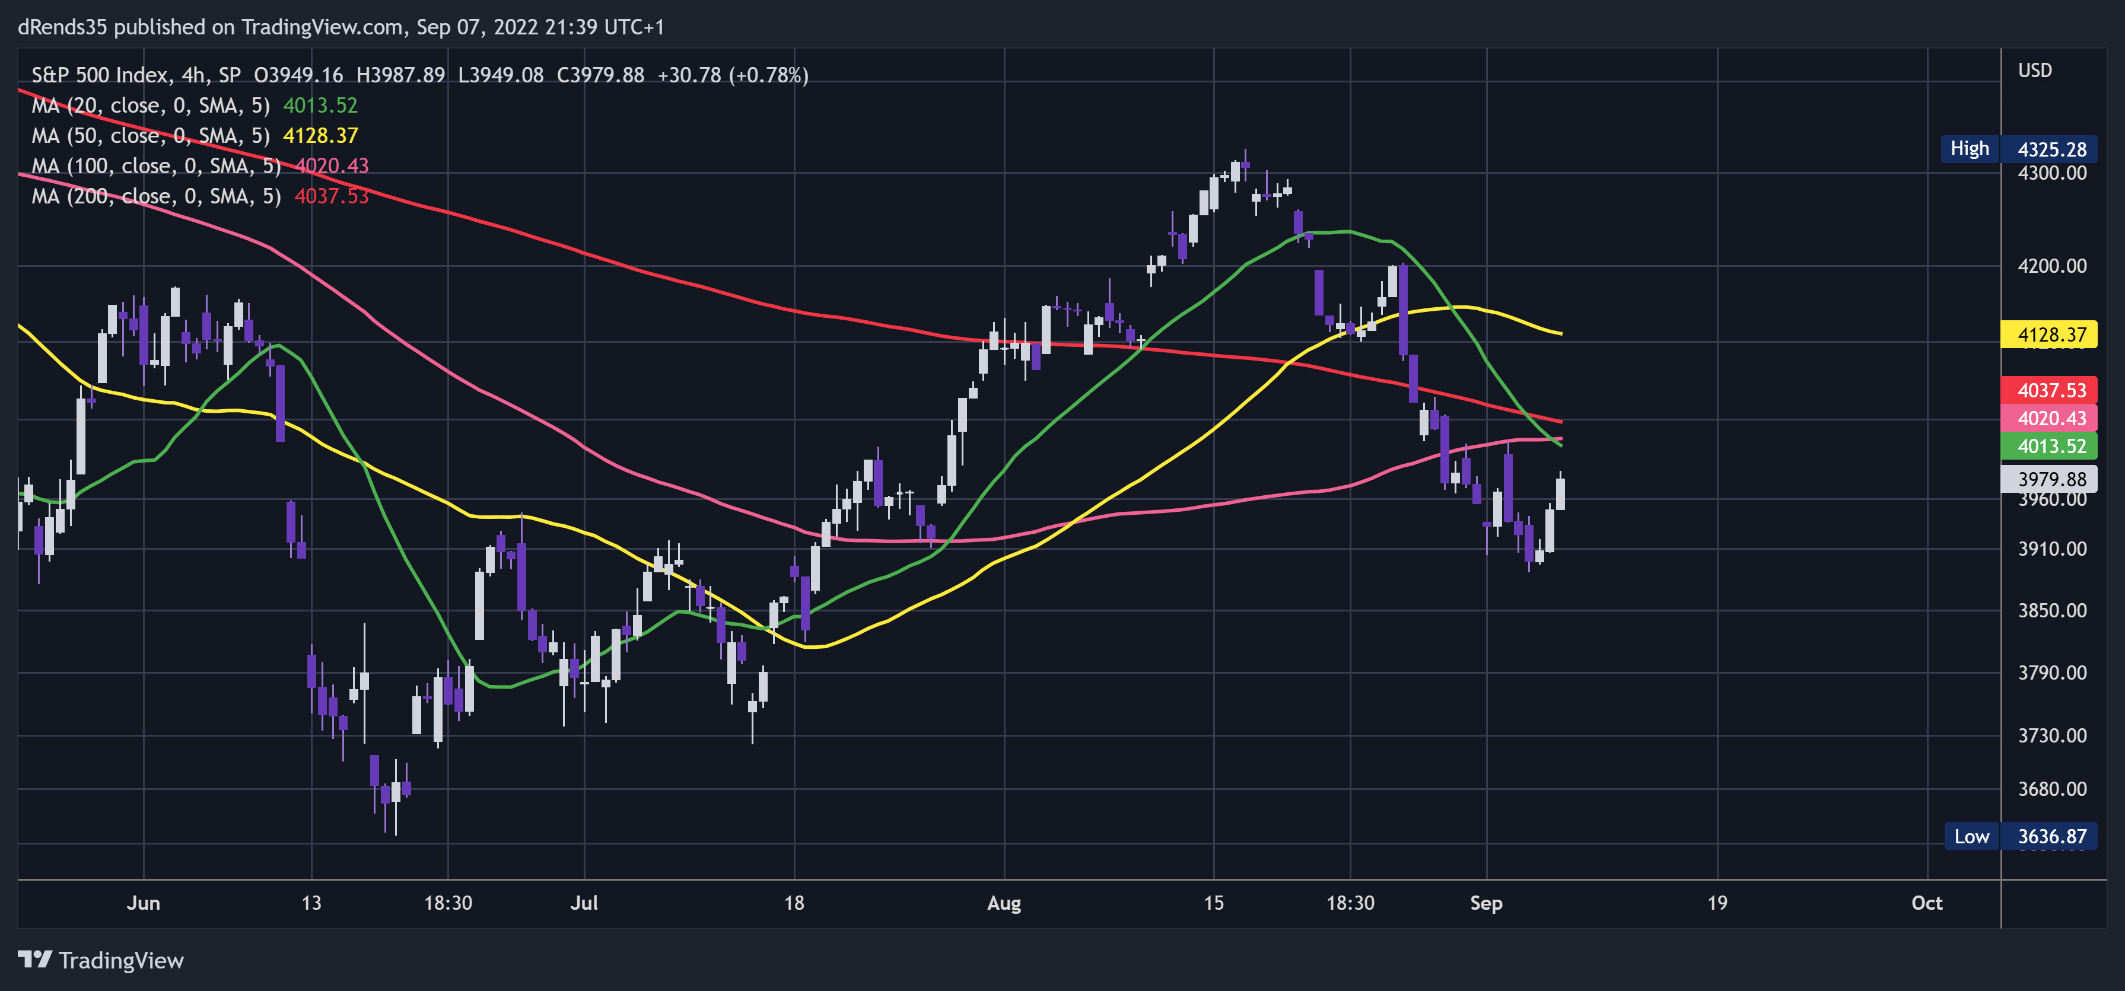Click the change +30.78 (+0.78%) value
The image size is (2125, 991).
pos(733,75)
